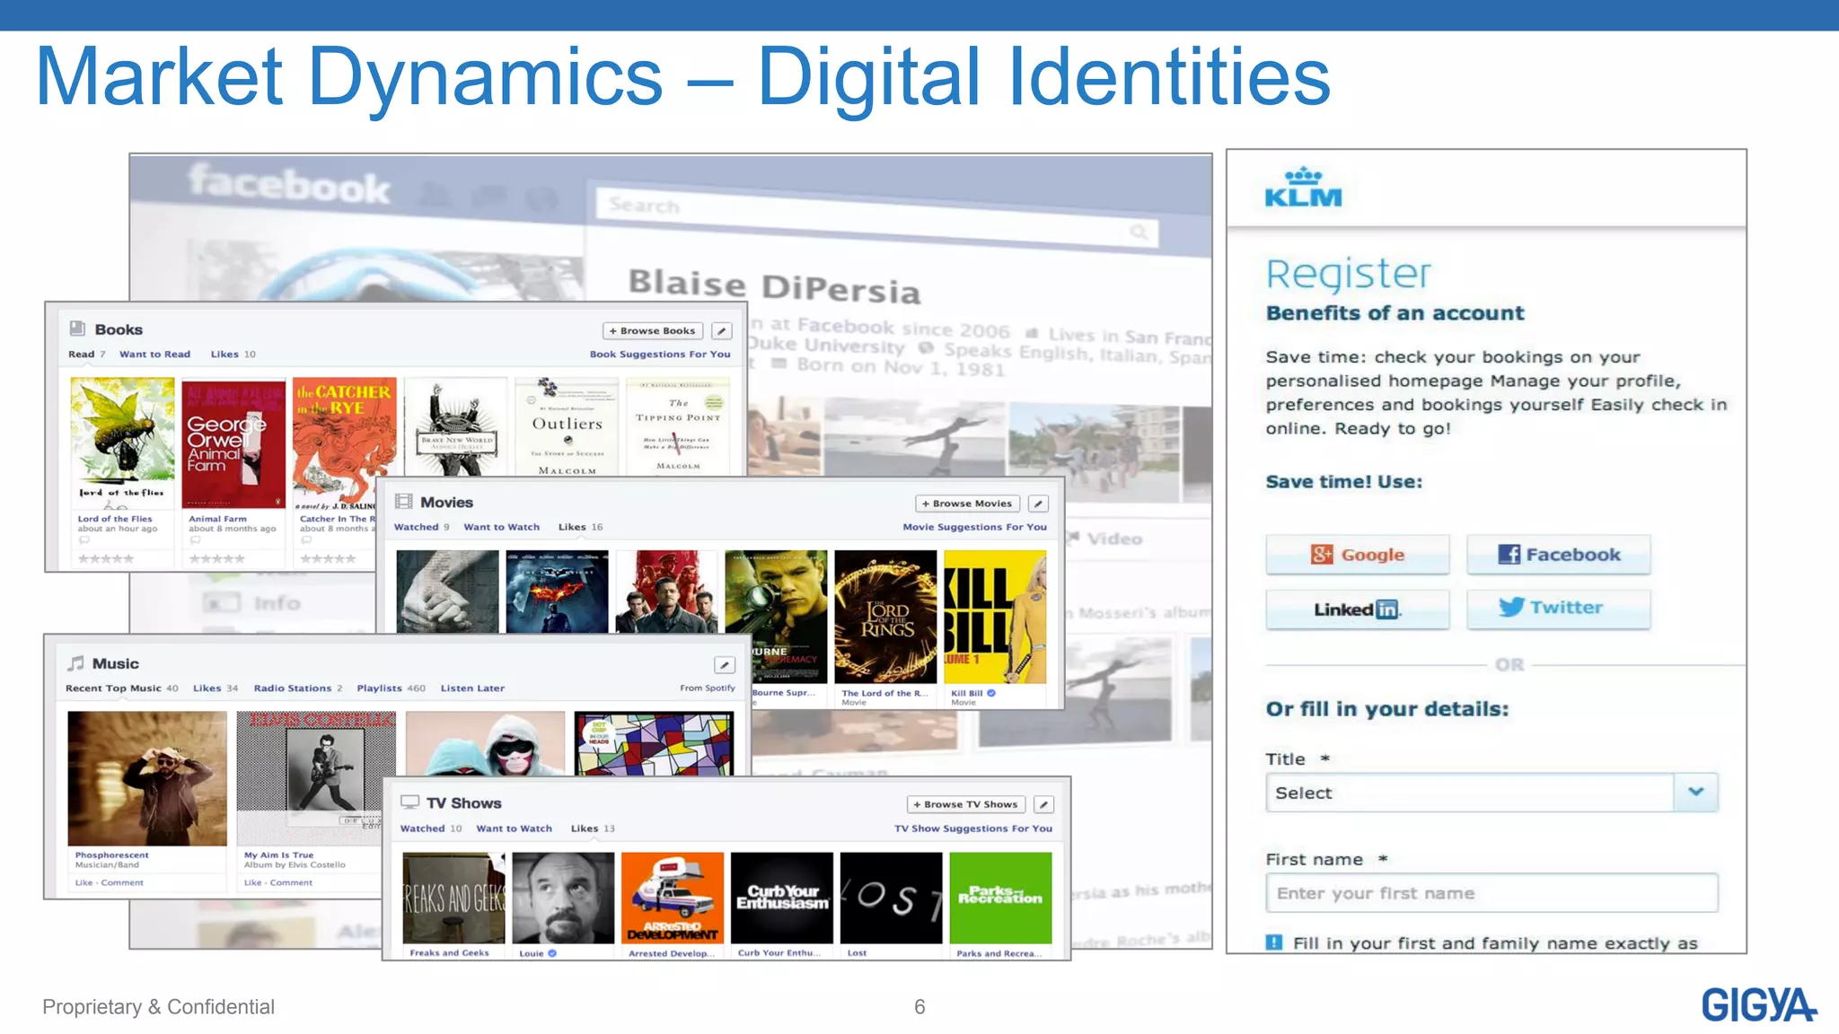The image size is (1839, 1034).
Task: Click TV Show Suggestions For You link
Action: pos(972,828)
